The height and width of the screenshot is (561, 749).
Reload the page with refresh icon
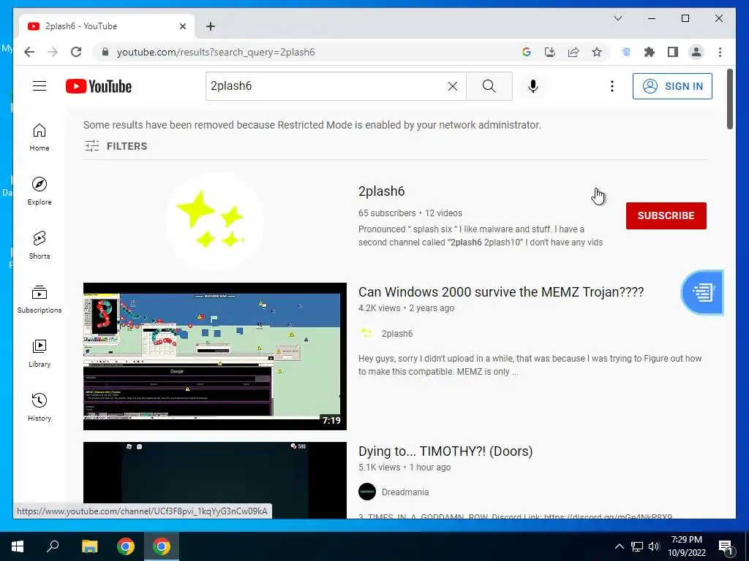[x=76, y=52]
